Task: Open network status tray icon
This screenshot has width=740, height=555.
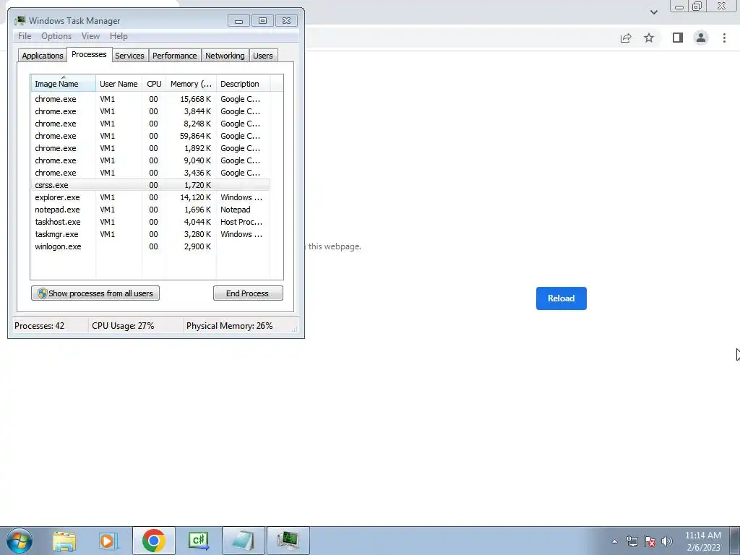Action: click(632, 541)
